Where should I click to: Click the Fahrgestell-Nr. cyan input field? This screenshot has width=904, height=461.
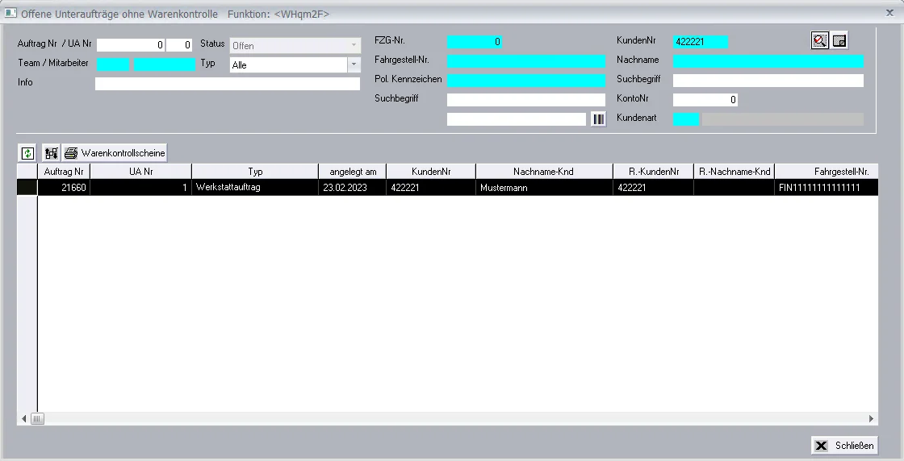(x=526, y=61)
